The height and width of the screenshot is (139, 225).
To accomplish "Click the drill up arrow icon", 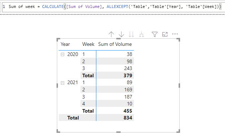I will point(111,34).
